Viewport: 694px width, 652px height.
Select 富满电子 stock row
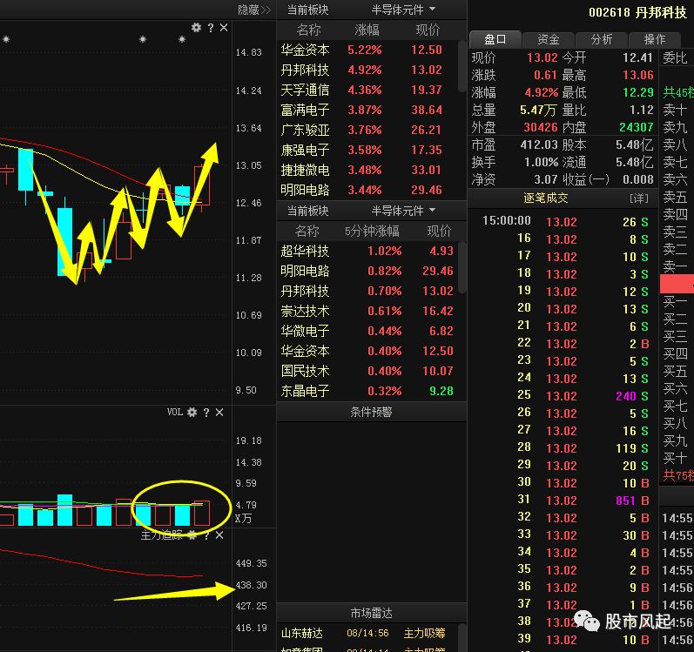pyautogui.click(x=367, y=110)
